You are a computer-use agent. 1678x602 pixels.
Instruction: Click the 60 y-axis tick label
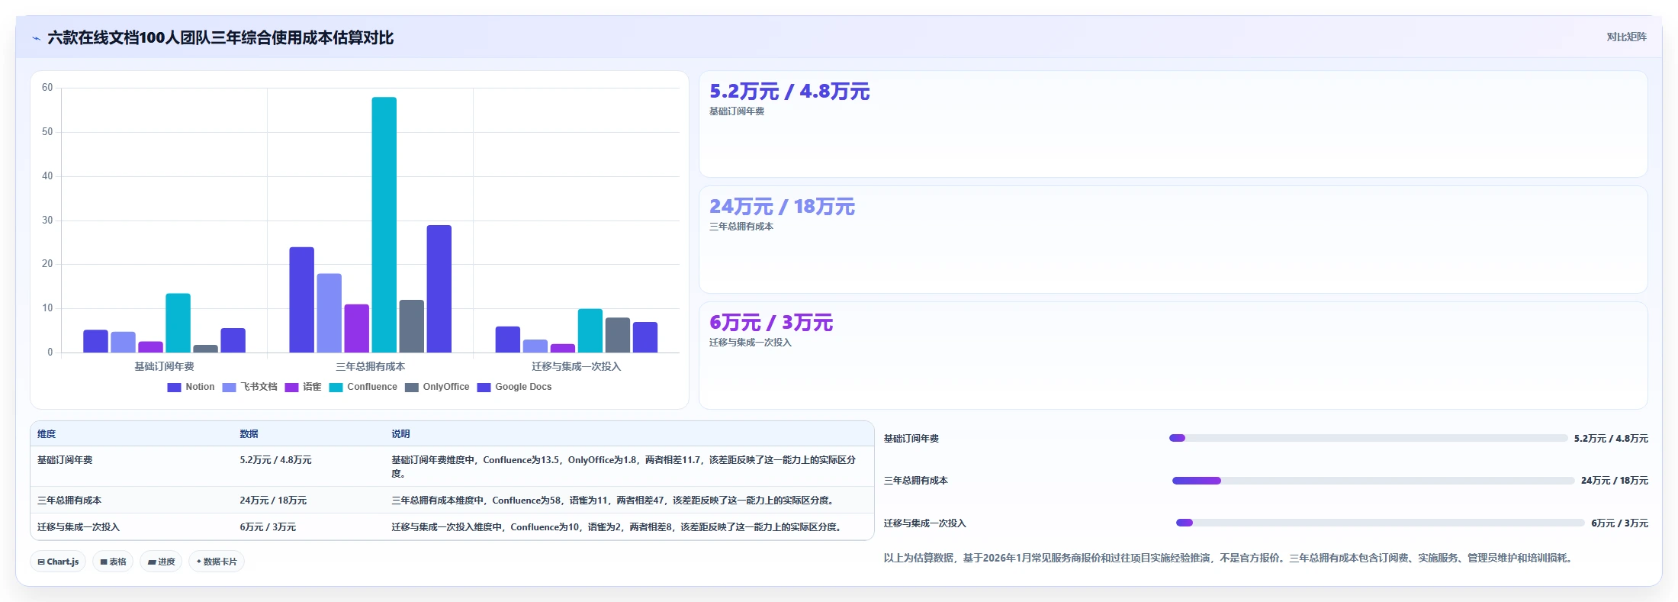47,88
